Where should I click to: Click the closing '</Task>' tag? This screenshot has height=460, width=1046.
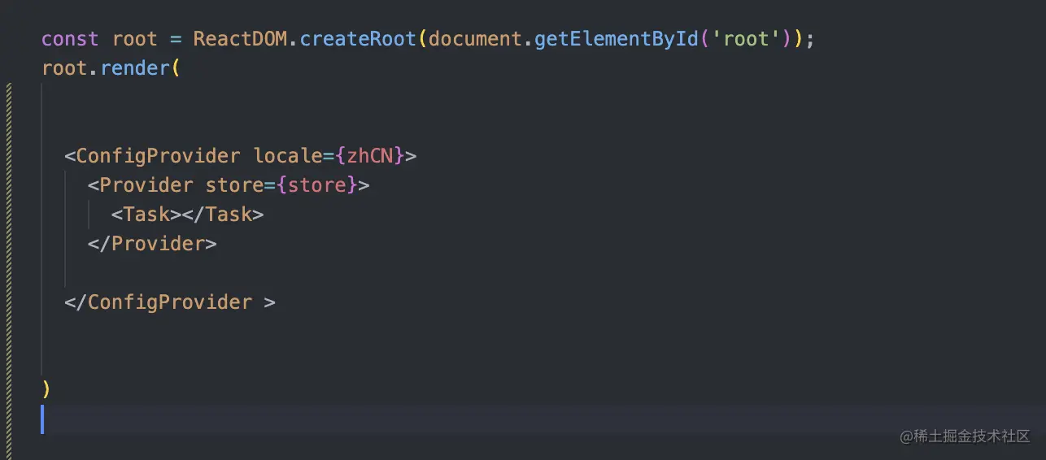point(223,215)
